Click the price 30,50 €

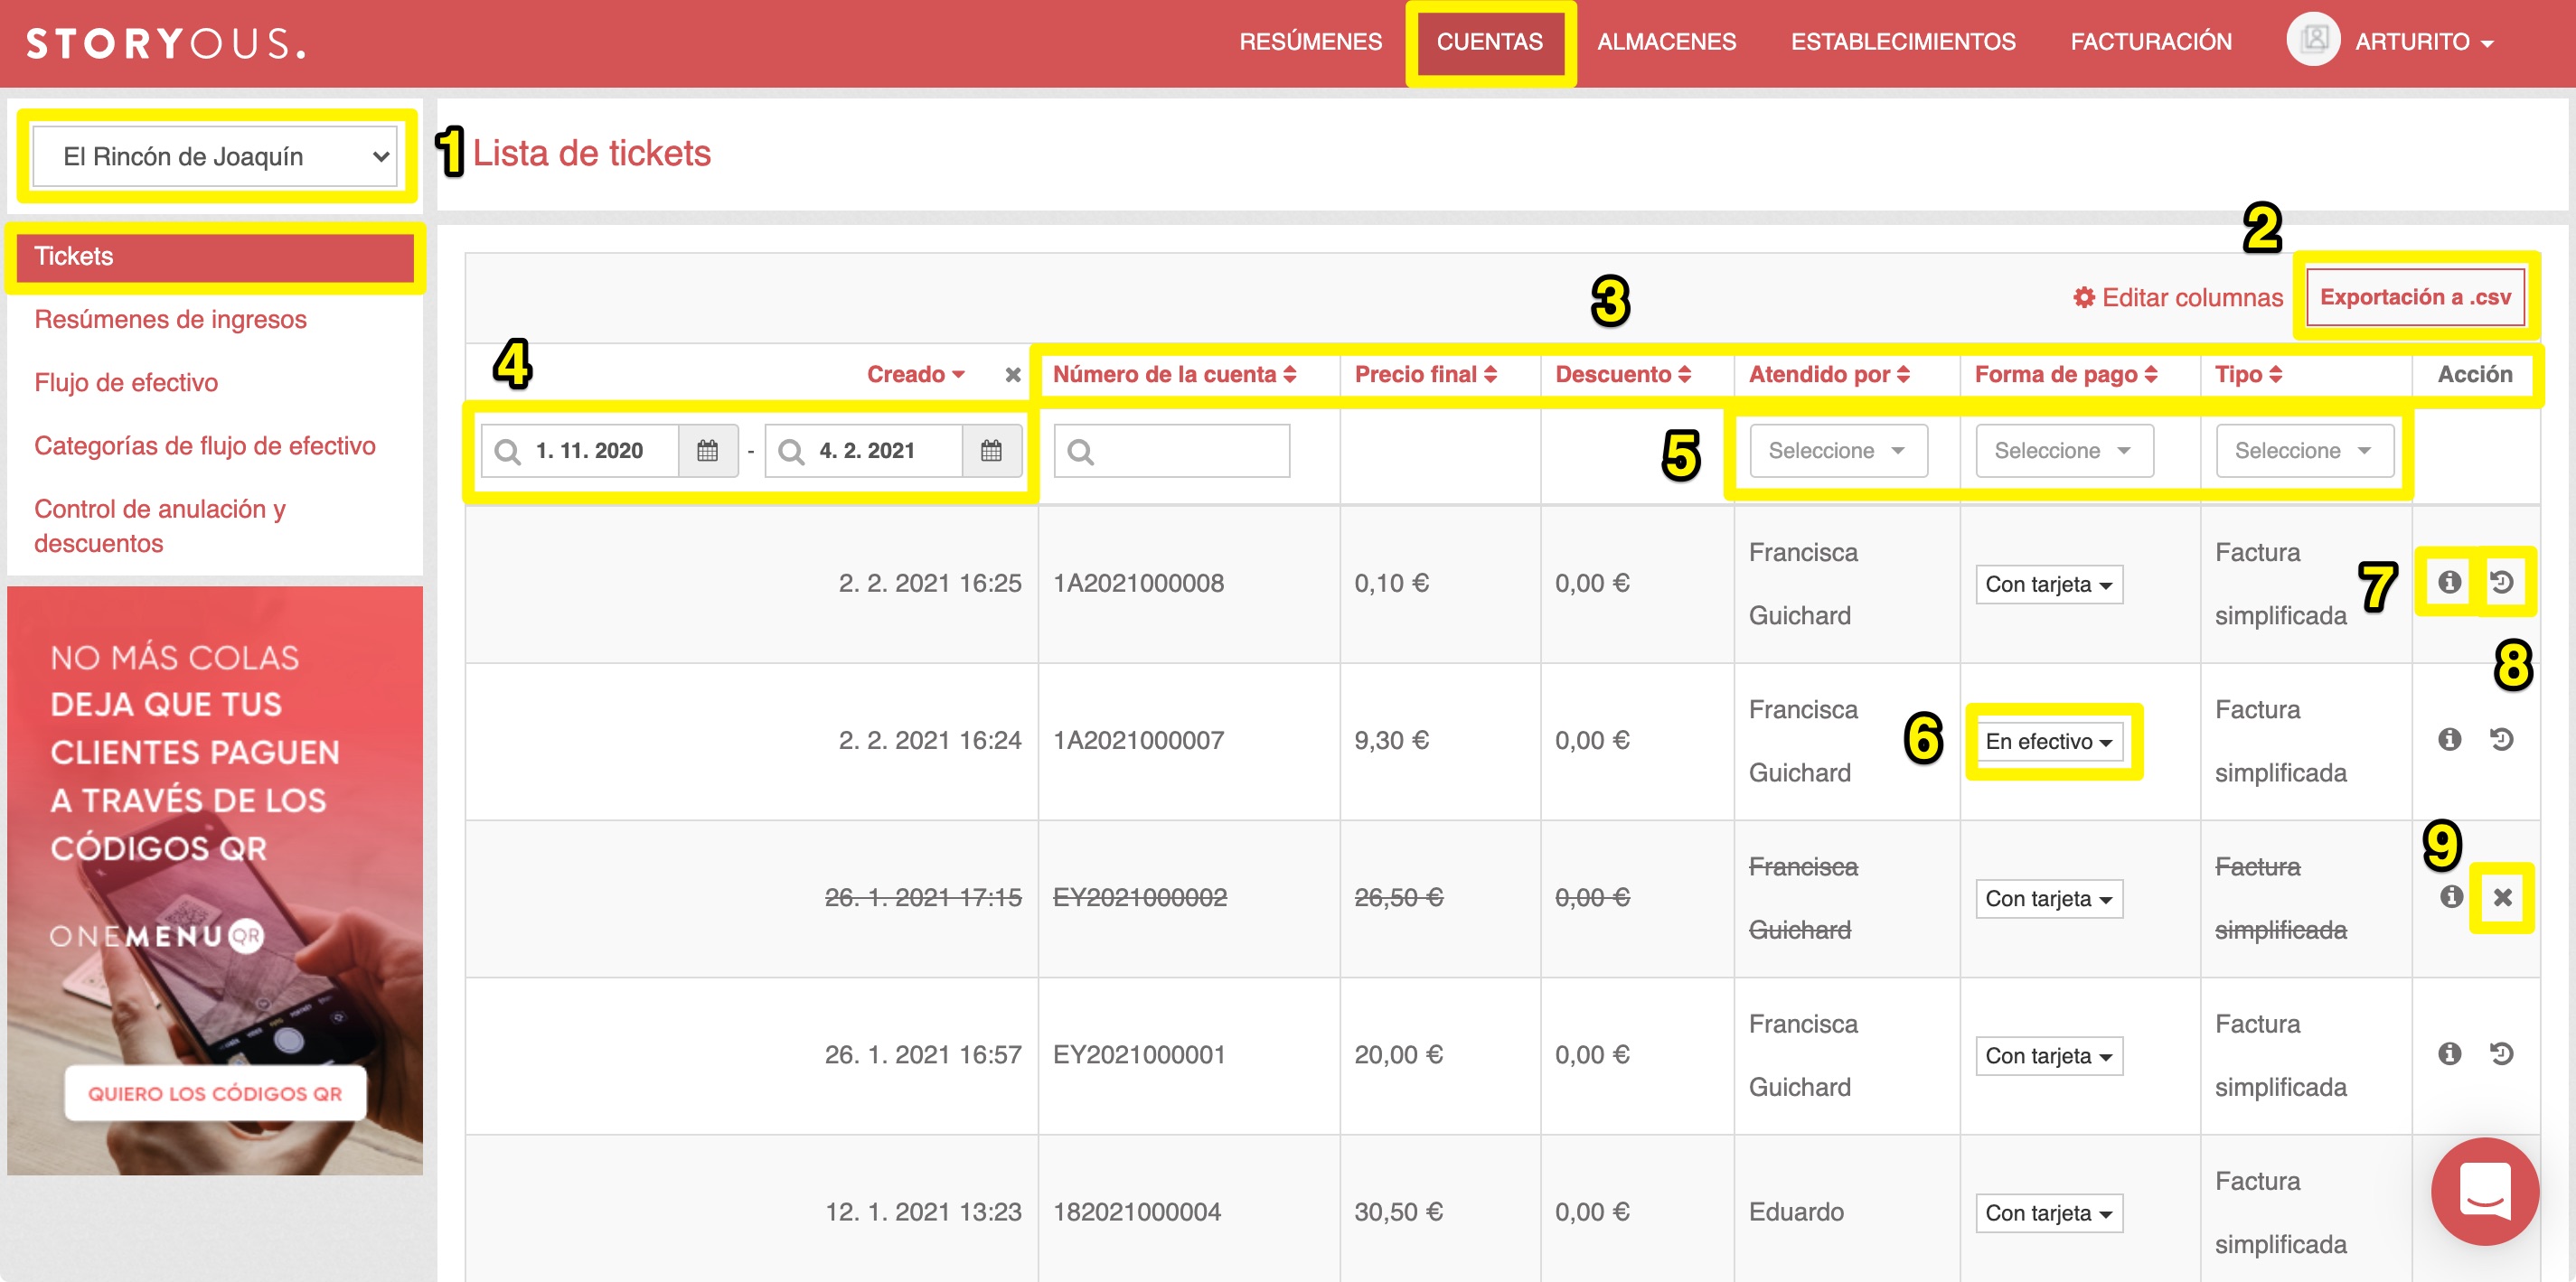click(x=1398, y=1212)
